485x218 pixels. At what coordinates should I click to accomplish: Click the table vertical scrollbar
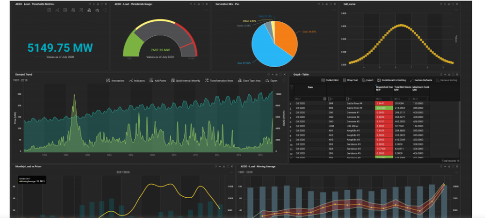[x=459, y=125]
